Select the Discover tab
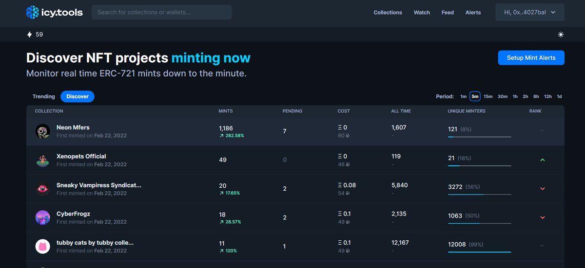 coord(78,96)
